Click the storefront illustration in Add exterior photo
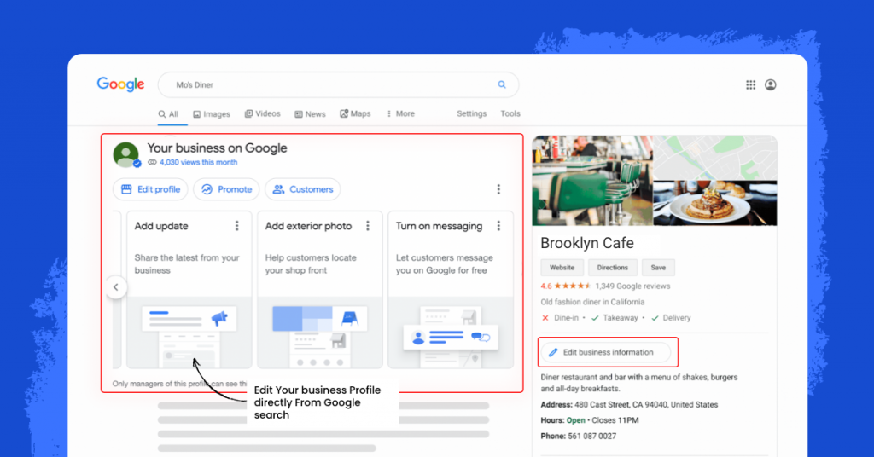 349,318
